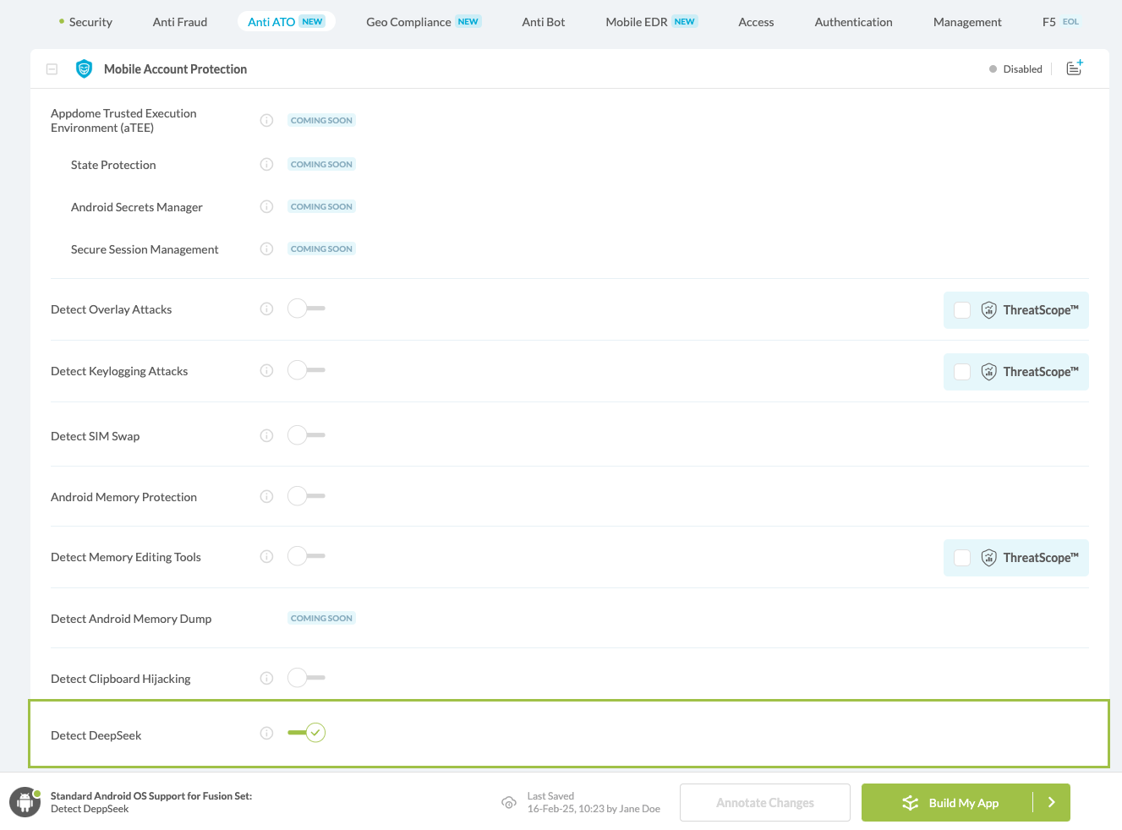
Task: Click the Annotate Changes button
Action: coord(764,801)
